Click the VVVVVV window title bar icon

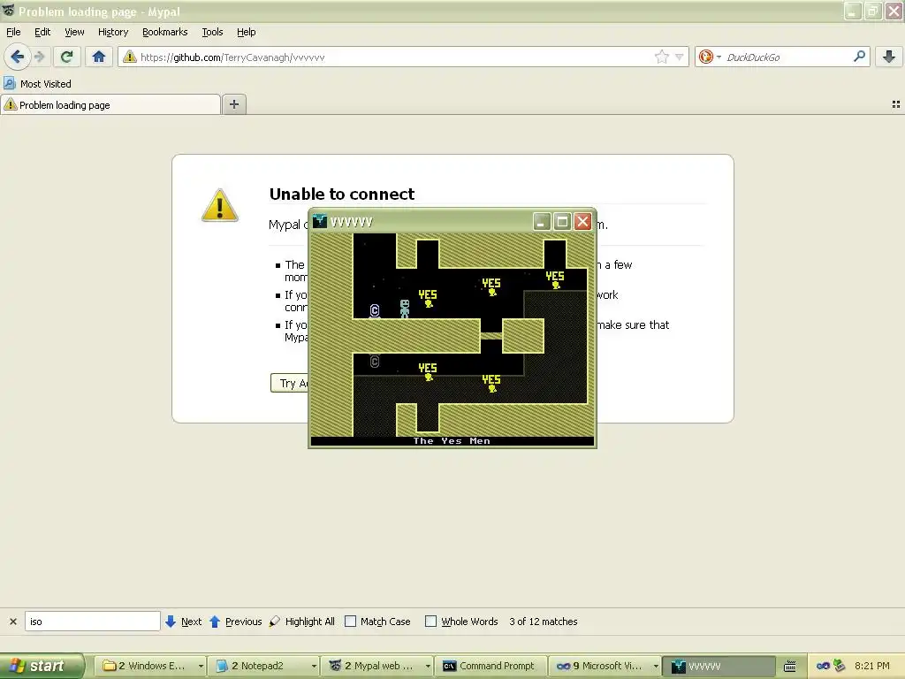tap(320, 222)
